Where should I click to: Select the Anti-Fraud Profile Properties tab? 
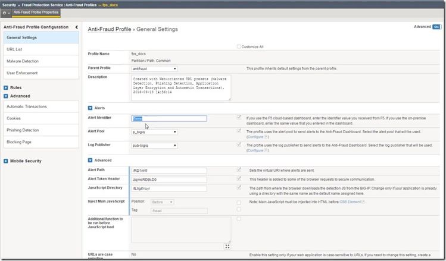tap(36, 12)
